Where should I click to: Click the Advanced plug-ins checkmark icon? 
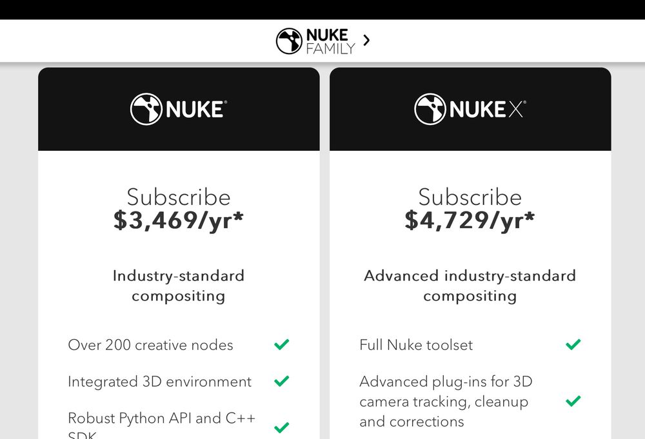click(x=573, y=401)
